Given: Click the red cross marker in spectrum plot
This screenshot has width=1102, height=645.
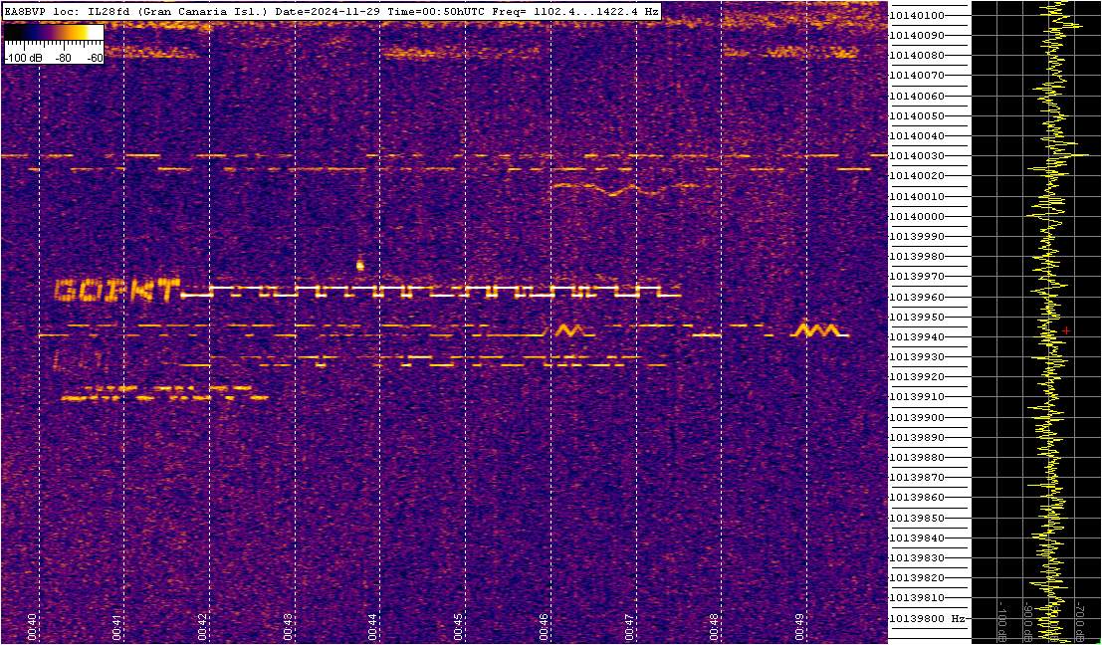Looking at the screenshot, I should click(1066, 330).
